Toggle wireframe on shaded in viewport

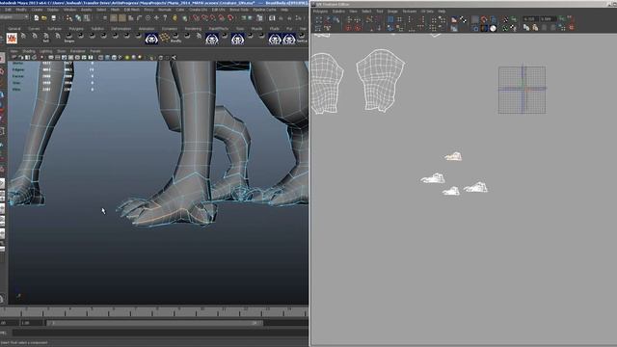tap(114, 57)
